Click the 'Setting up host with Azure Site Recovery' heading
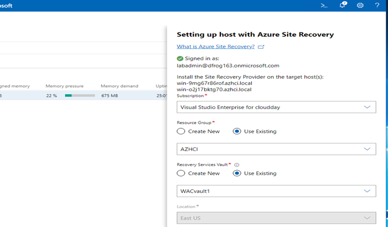The width and height of the screenshot is (388, 227). (255, 34)
